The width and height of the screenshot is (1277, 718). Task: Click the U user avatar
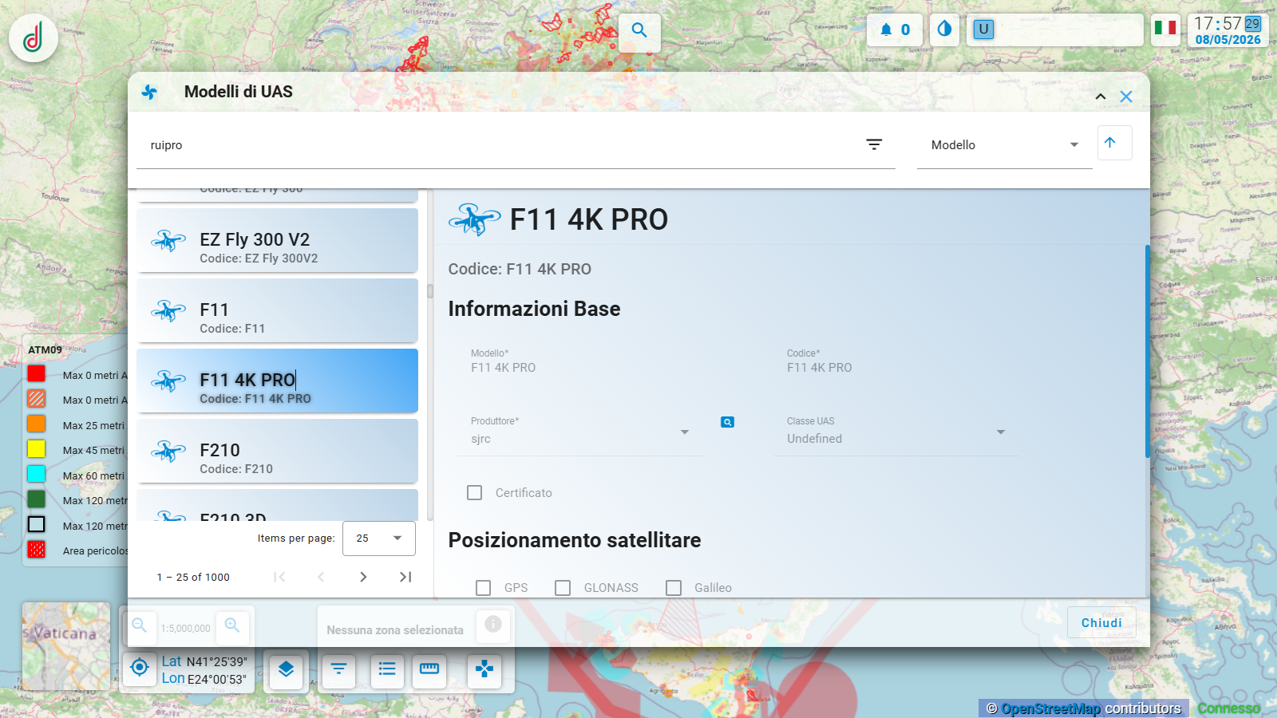983,30
